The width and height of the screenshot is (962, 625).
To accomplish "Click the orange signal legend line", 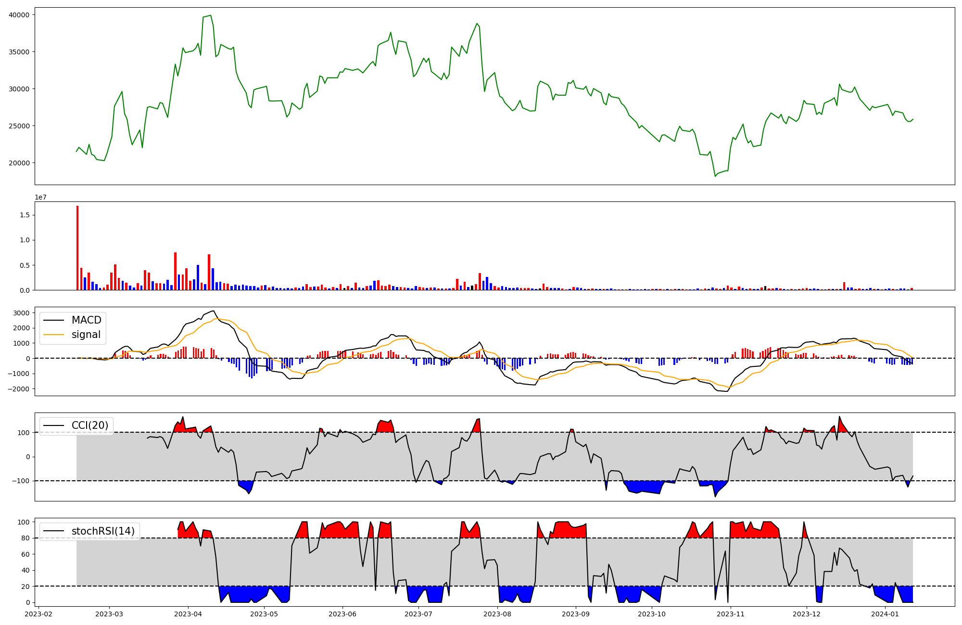I will 53,335.
